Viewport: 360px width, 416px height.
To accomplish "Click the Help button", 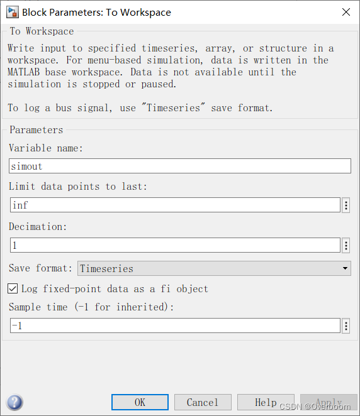I will coord(266,402).
